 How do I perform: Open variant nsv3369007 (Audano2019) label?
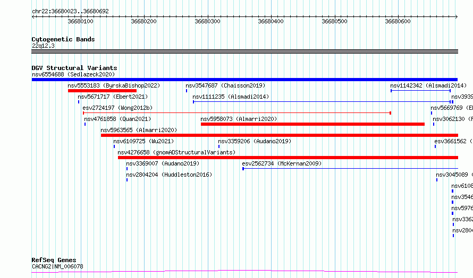pyautogui.click(x=163, y=163)
